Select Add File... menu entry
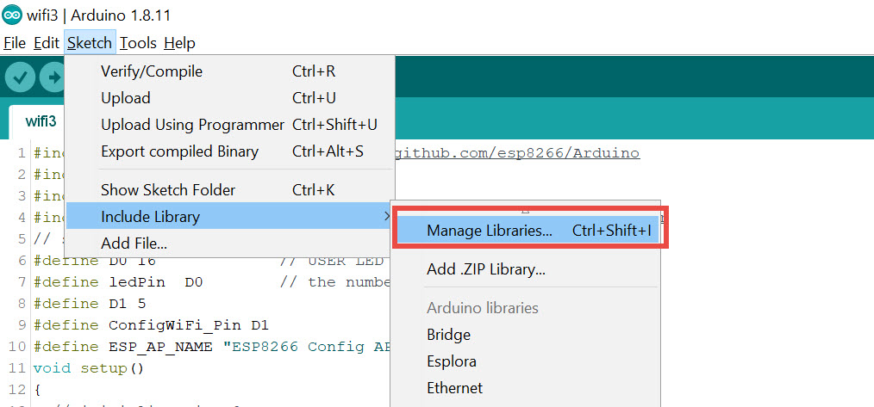This screenshot has height=407, width=874. 229,244
